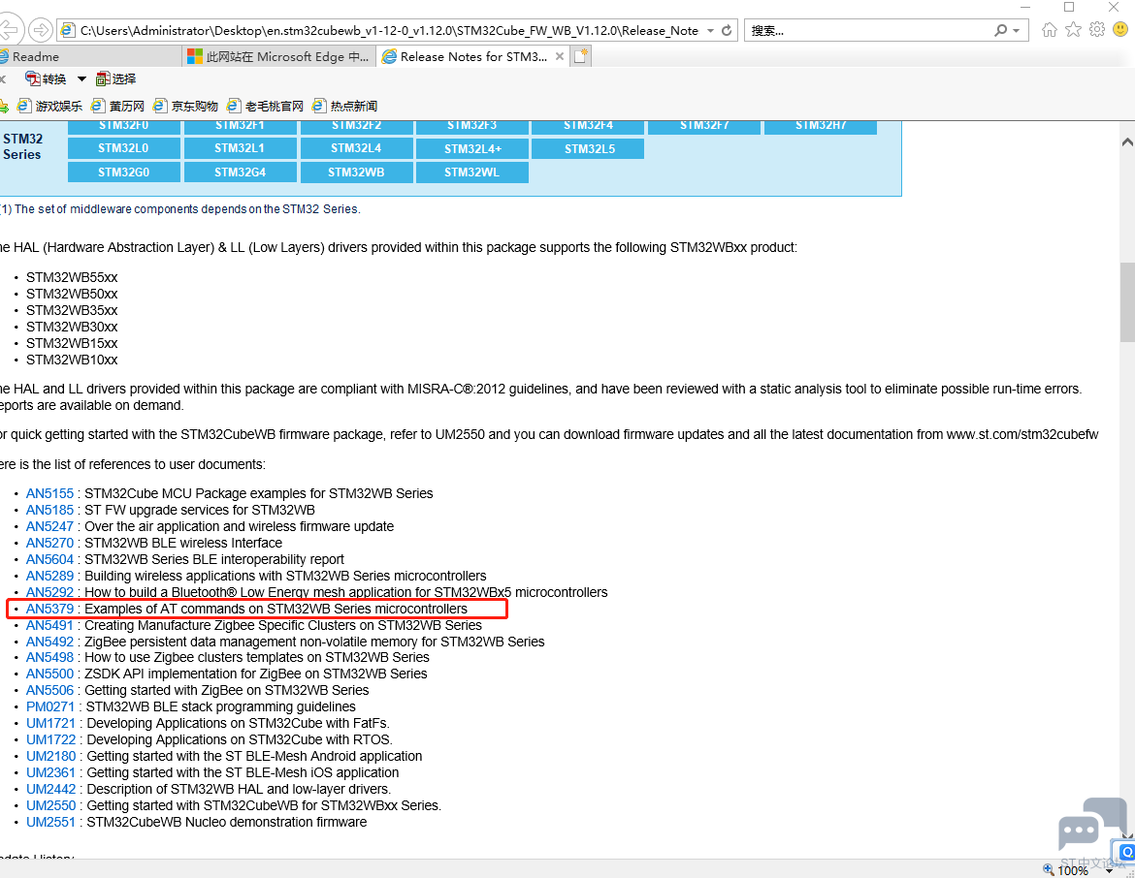This screenshot has height=878, width=1135.
Task: Close the Release Notes tab
Action: coord(560,56)
